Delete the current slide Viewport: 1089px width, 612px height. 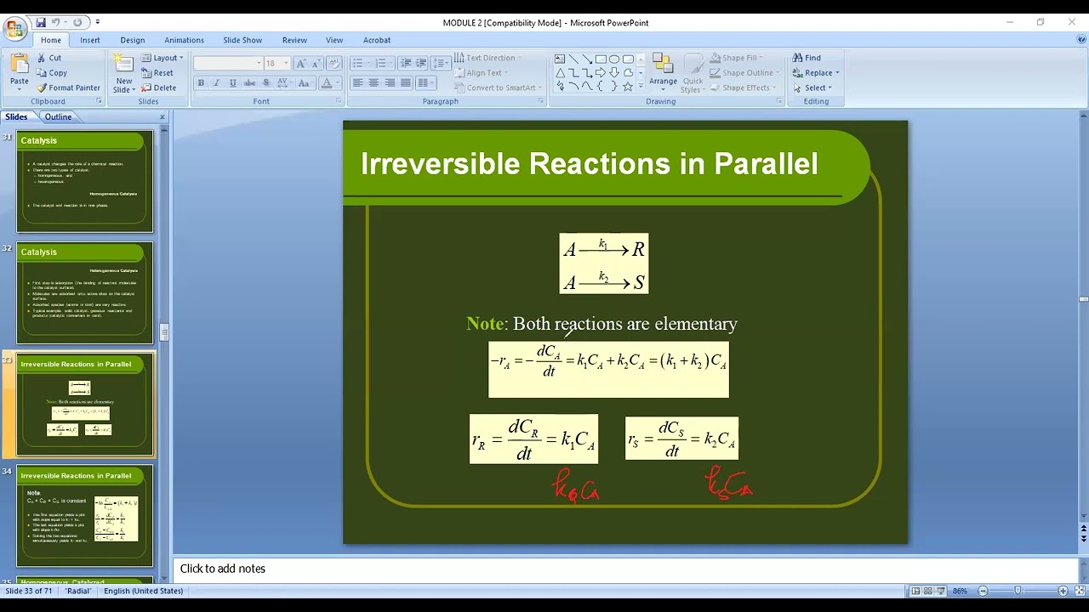158,88
